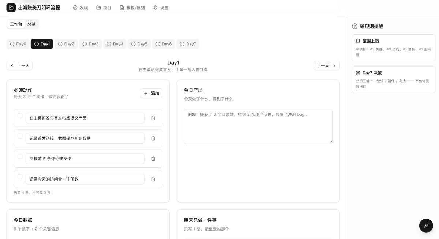439x239 pixels.
Task: Delete the 在主渠道发布首发帖 item via trash icon
Action: pyautogui.click(x=153, y=118)
